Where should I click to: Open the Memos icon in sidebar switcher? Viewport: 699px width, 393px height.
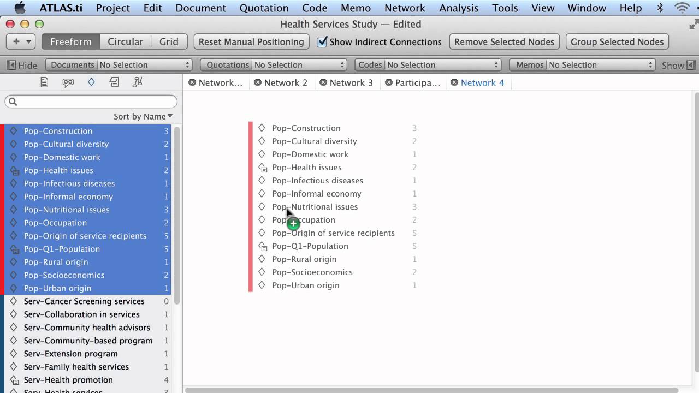click(x=114, y=82)
